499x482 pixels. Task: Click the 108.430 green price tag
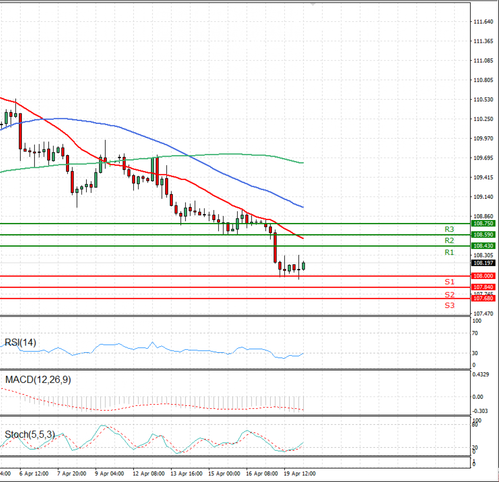click(x=483, y=246)
